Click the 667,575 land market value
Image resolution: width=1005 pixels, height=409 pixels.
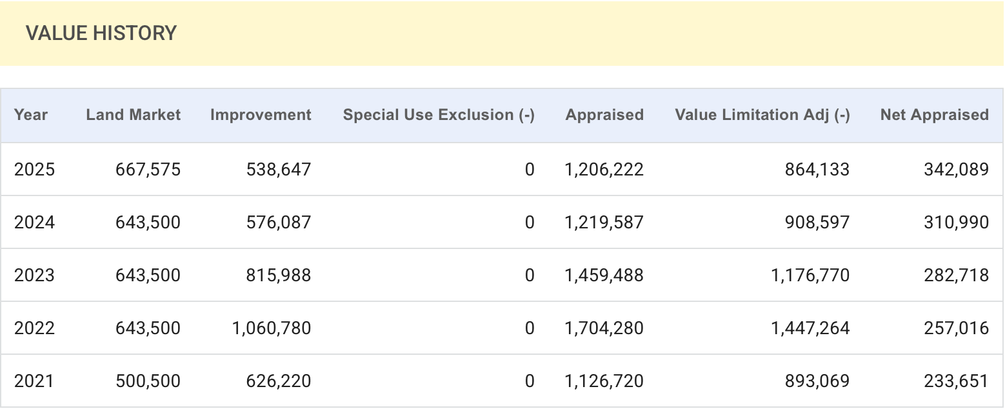[148, 170]
